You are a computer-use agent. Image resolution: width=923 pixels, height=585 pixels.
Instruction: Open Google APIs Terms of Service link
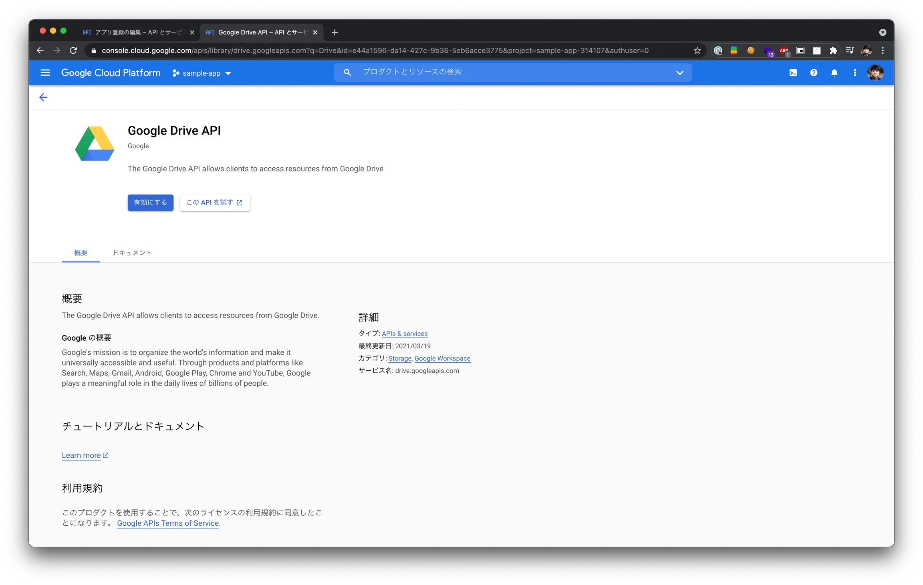(x=168, y=523)
